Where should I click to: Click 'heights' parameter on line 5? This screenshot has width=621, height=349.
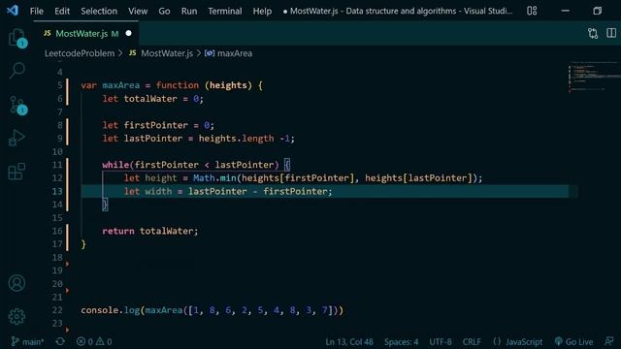(229, 85)
